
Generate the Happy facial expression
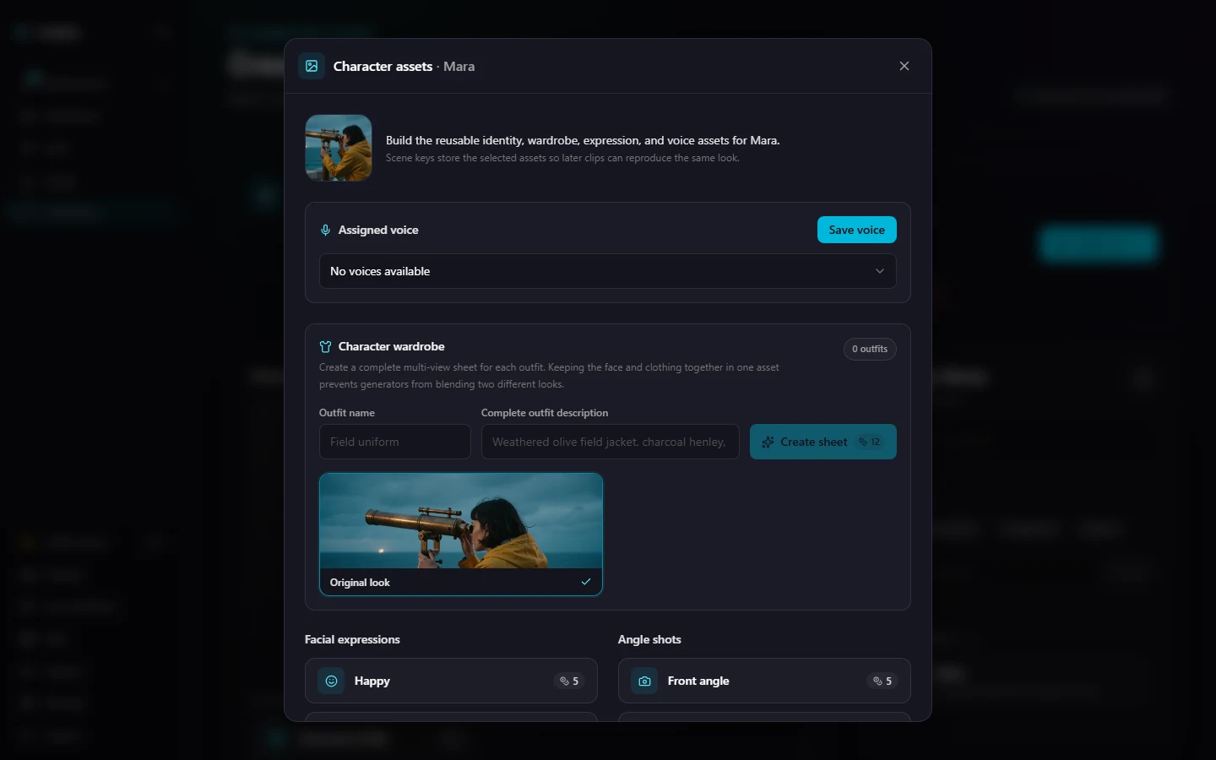coord(451,681)
